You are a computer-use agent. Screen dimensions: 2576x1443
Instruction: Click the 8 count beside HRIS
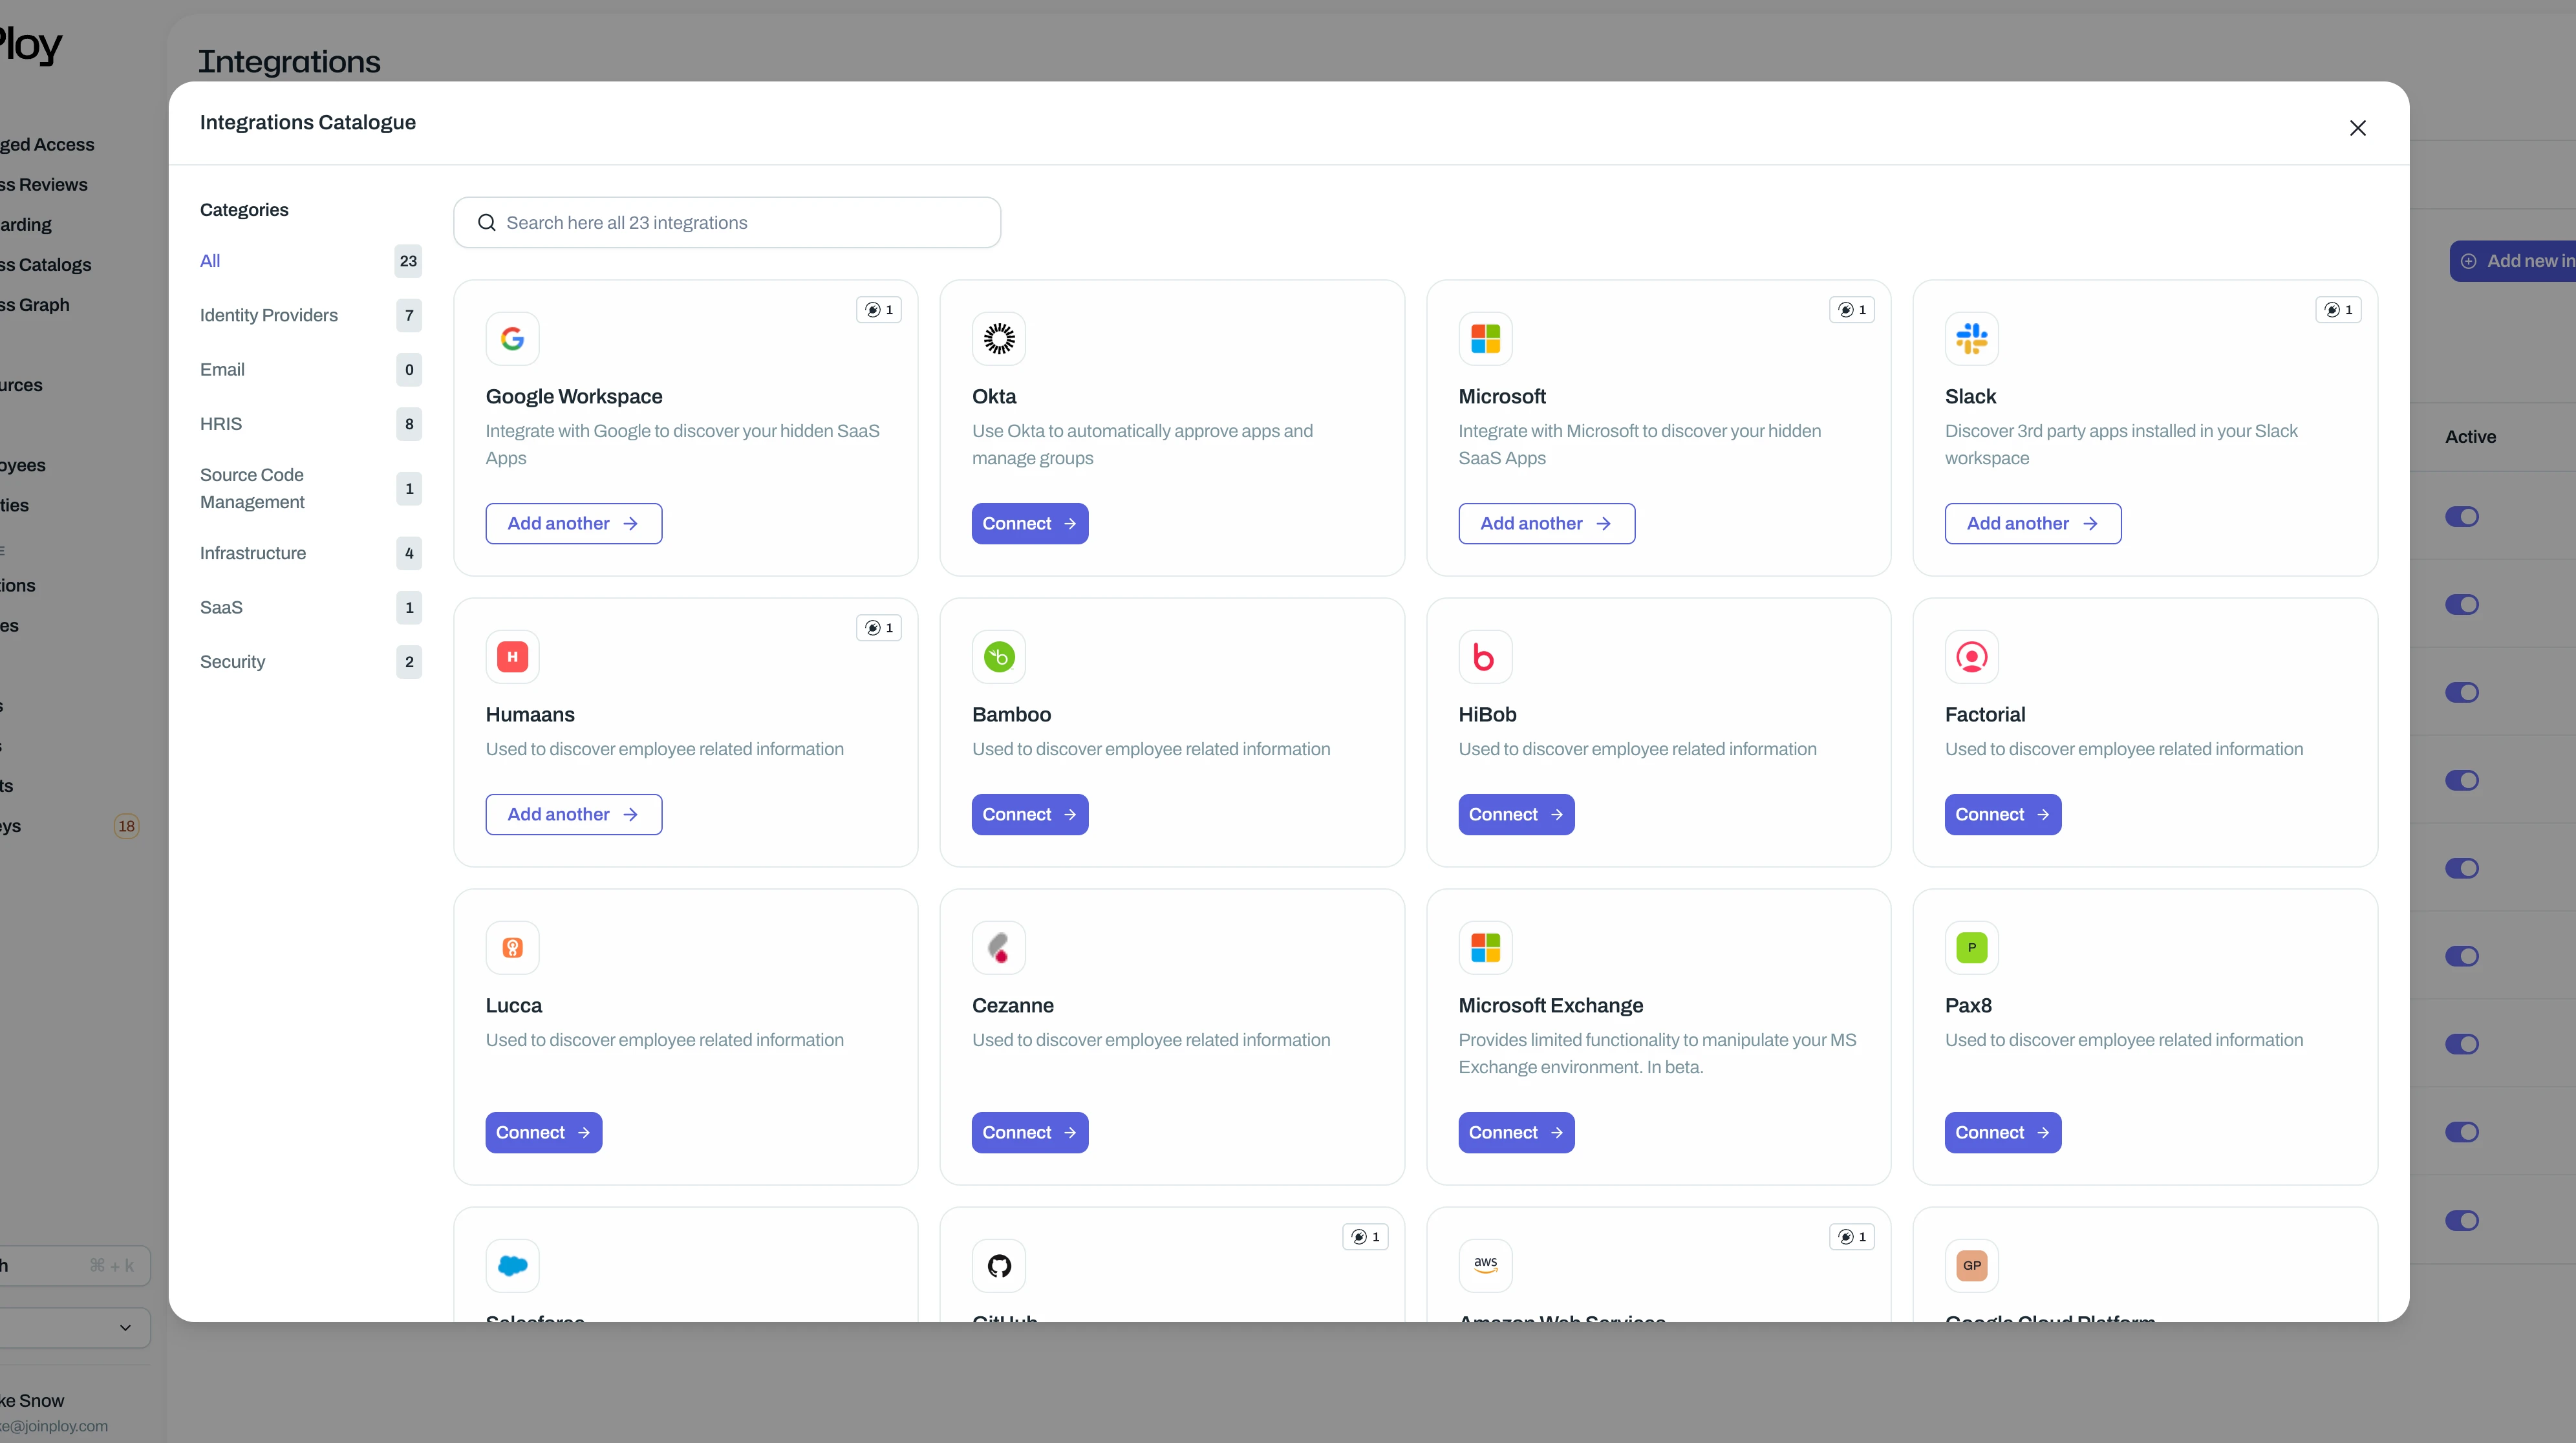click(x=409, y=424)
